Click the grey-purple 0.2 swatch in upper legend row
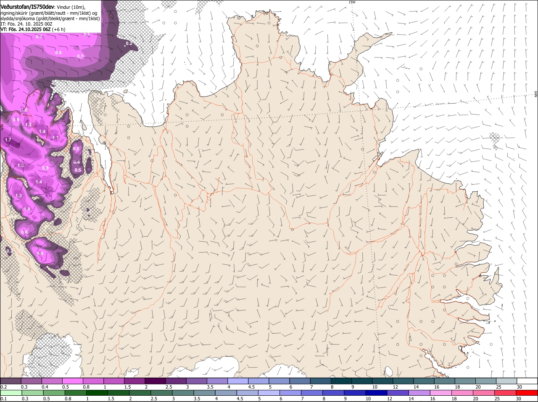The image size is (538, 402). (x=11, y=381)
